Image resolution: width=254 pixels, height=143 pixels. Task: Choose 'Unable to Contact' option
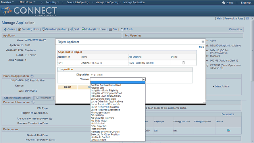pyautogui.click(x=100, y=137)
